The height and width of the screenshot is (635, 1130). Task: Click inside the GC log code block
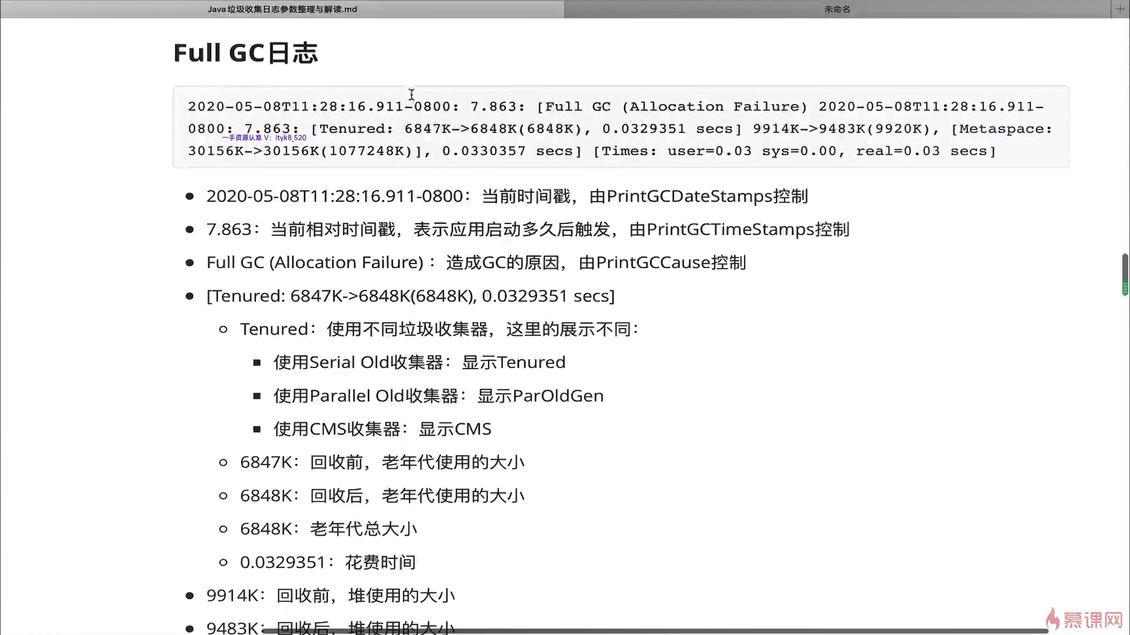point(620,128)
